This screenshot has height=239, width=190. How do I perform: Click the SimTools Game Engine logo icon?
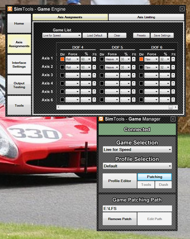tap(10, 9)
